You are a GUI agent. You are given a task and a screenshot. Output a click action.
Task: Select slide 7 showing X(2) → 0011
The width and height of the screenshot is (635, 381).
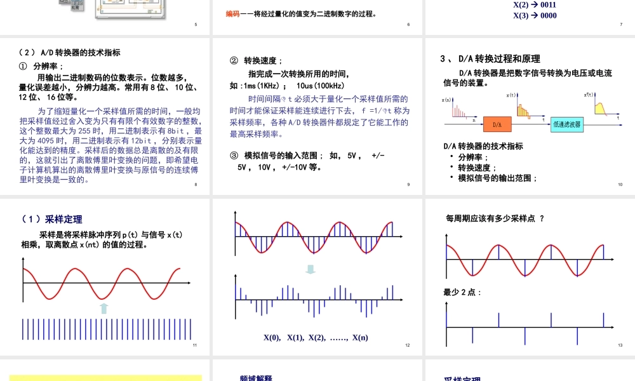(530, 17)
